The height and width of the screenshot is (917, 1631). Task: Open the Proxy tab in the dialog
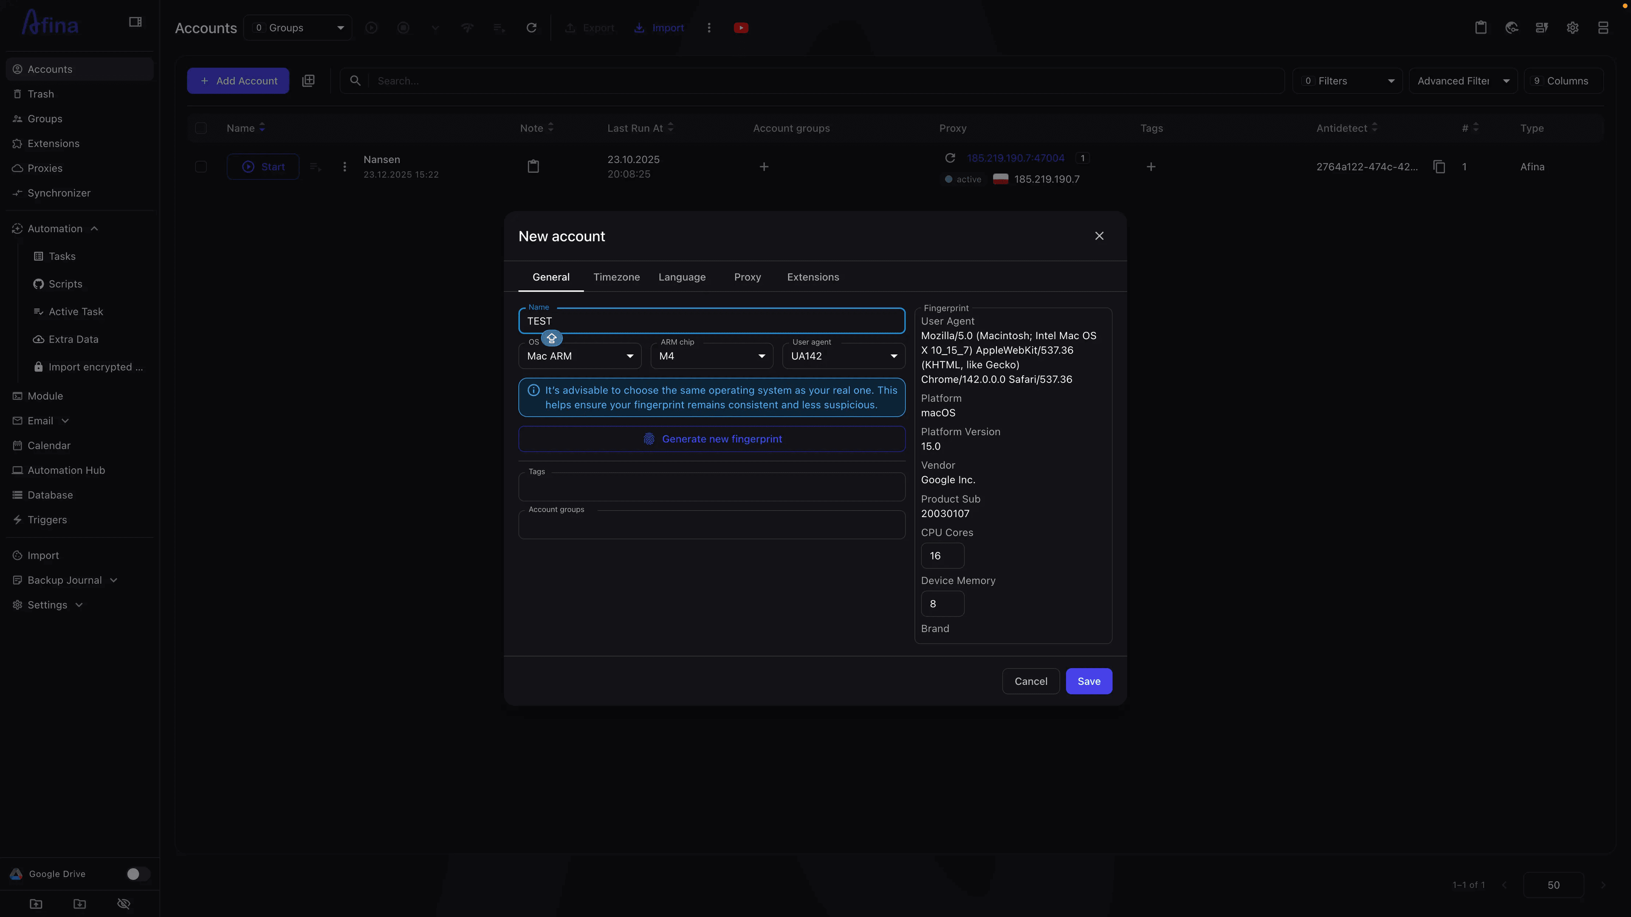[x=747, y=277]
